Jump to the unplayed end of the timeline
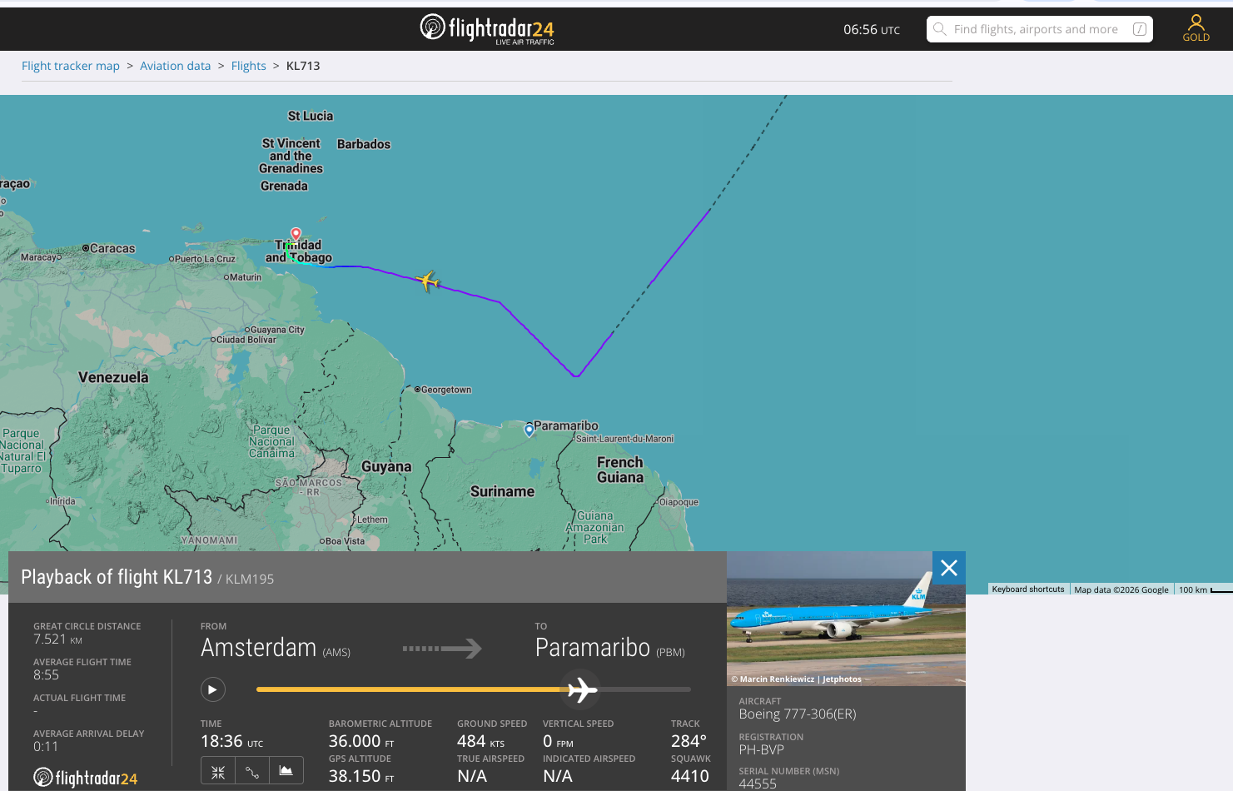 click(x=688, y=689)
